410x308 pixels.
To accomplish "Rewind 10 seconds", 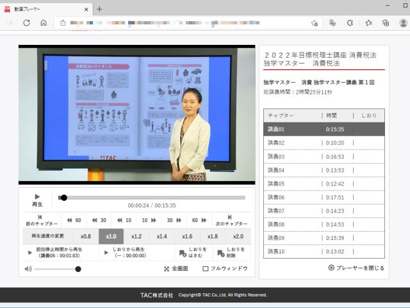I will [x=124, y=220].
